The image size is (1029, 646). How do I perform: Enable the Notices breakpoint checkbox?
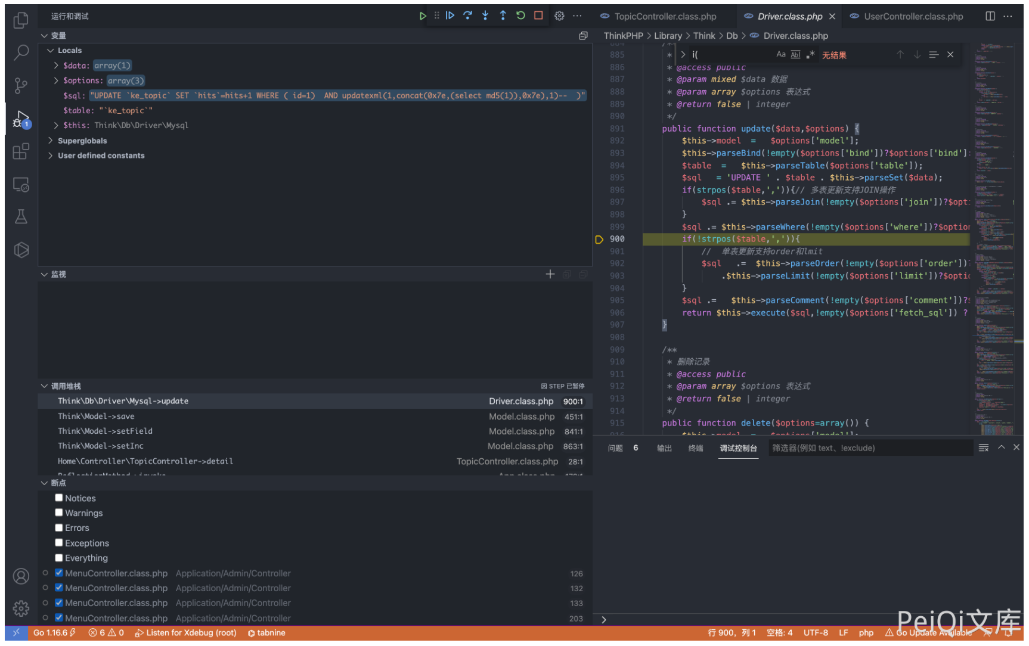(59, 498)
